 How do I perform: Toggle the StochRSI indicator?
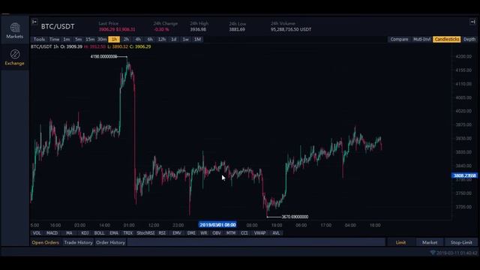coord(145,233)
